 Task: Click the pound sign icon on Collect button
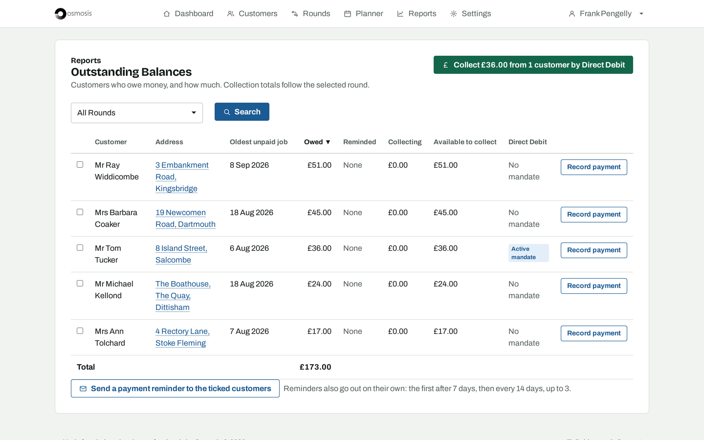[445, 65]
